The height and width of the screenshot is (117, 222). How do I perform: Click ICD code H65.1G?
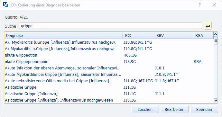tap(130, 55)
